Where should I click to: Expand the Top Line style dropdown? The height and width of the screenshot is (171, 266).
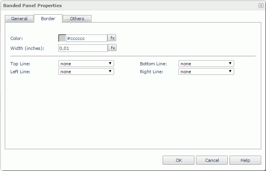pos(86,64)
